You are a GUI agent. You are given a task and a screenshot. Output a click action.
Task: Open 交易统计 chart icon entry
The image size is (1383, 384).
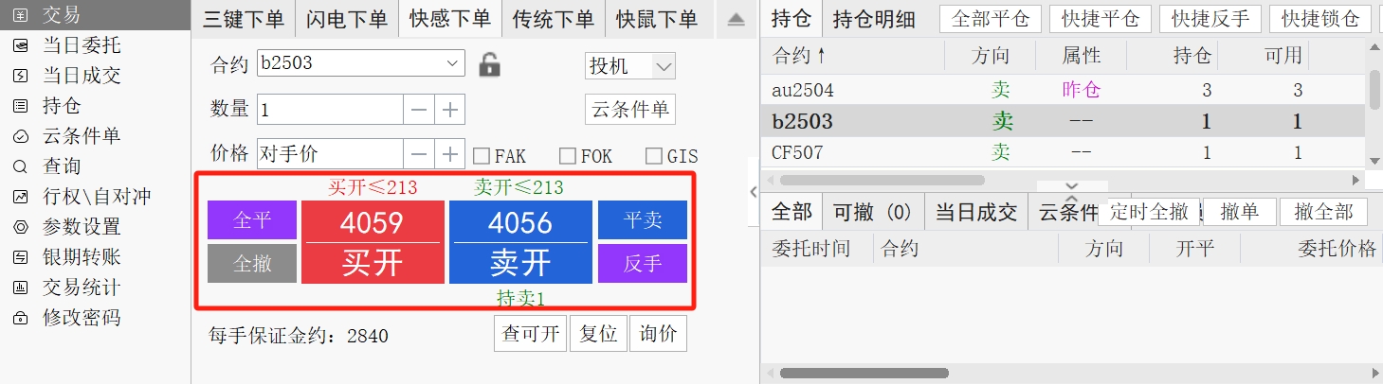(x=21, y=288)
